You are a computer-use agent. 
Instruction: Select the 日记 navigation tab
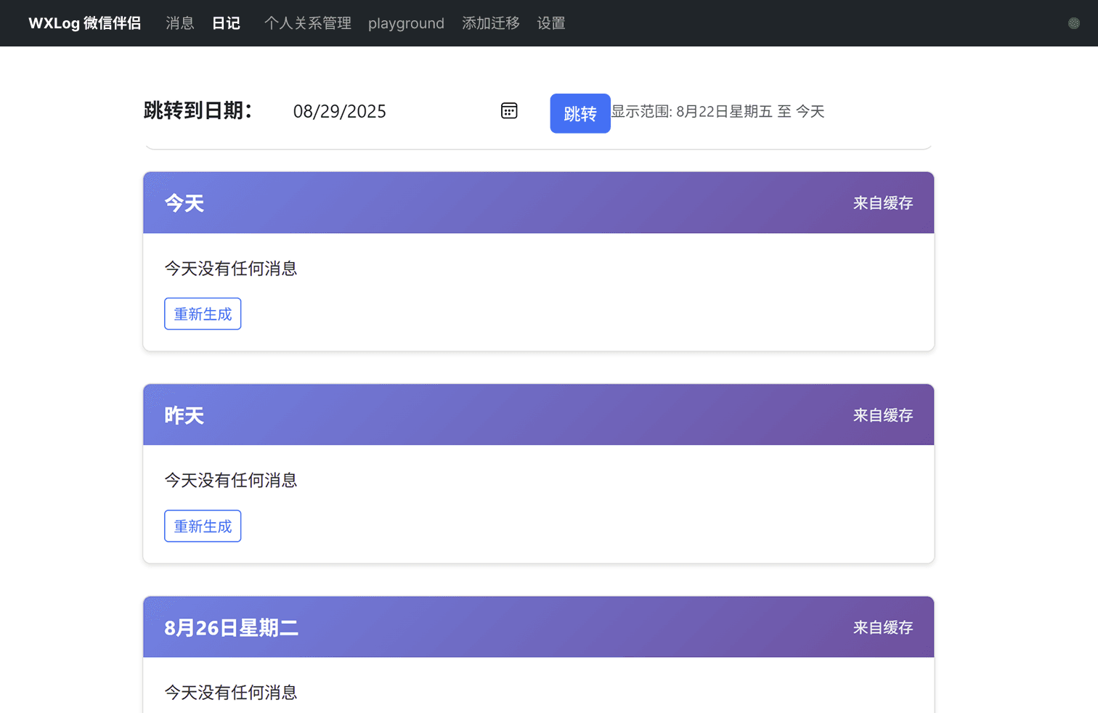point(226,23)
